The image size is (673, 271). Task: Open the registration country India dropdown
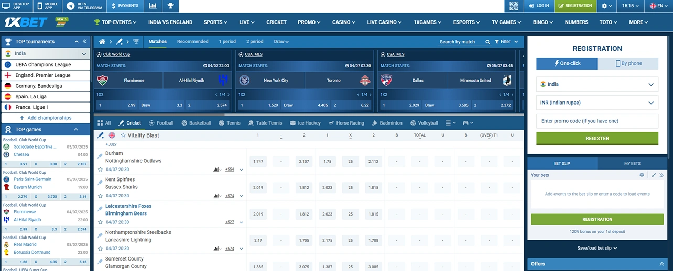coord(597,84)
